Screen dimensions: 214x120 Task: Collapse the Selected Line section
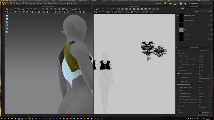177,53
